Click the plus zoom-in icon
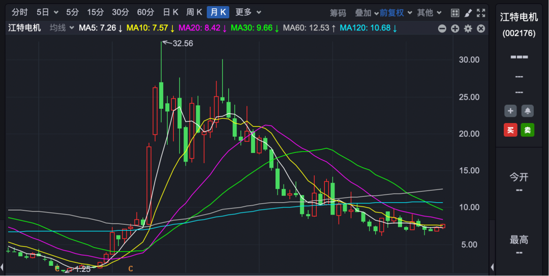This screenshot has height=276, width=549. click(455, 28)
